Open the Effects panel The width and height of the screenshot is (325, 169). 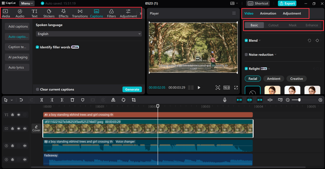coord(63,13)
